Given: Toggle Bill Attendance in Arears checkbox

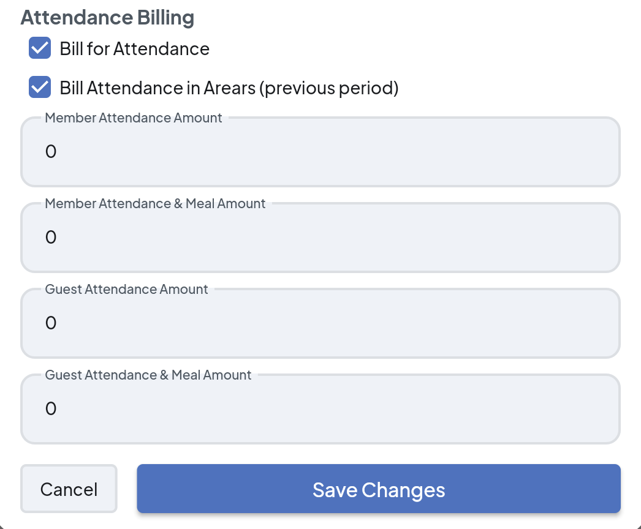Looking at the screenshot, I should 40,88.
